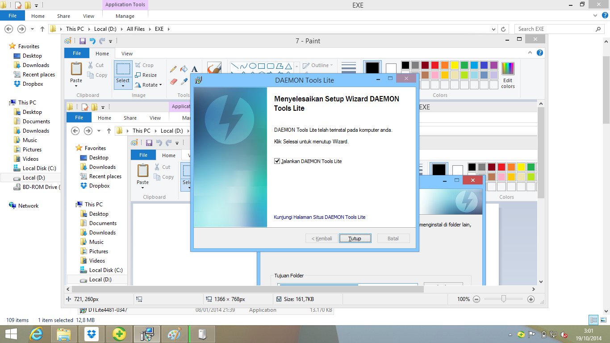
Task: Open the Select dropdown arrow in Paint
Action: (123, 86)
